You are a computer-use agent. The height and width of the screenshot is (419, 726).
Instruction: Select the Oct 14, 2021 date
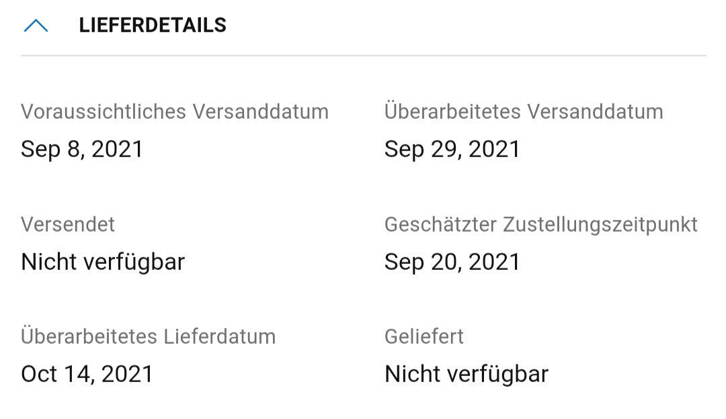point(87,374)
